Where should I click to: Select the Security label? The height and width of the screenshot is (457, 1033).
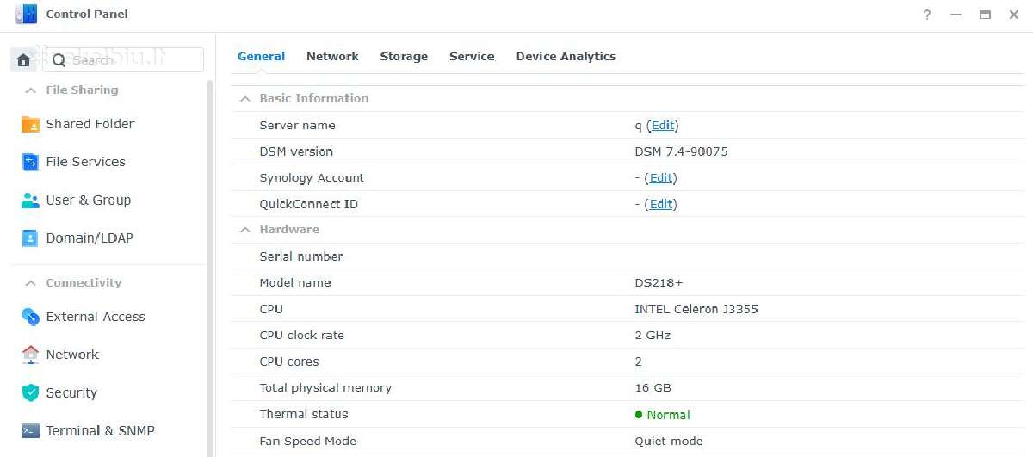coord(71,393)
